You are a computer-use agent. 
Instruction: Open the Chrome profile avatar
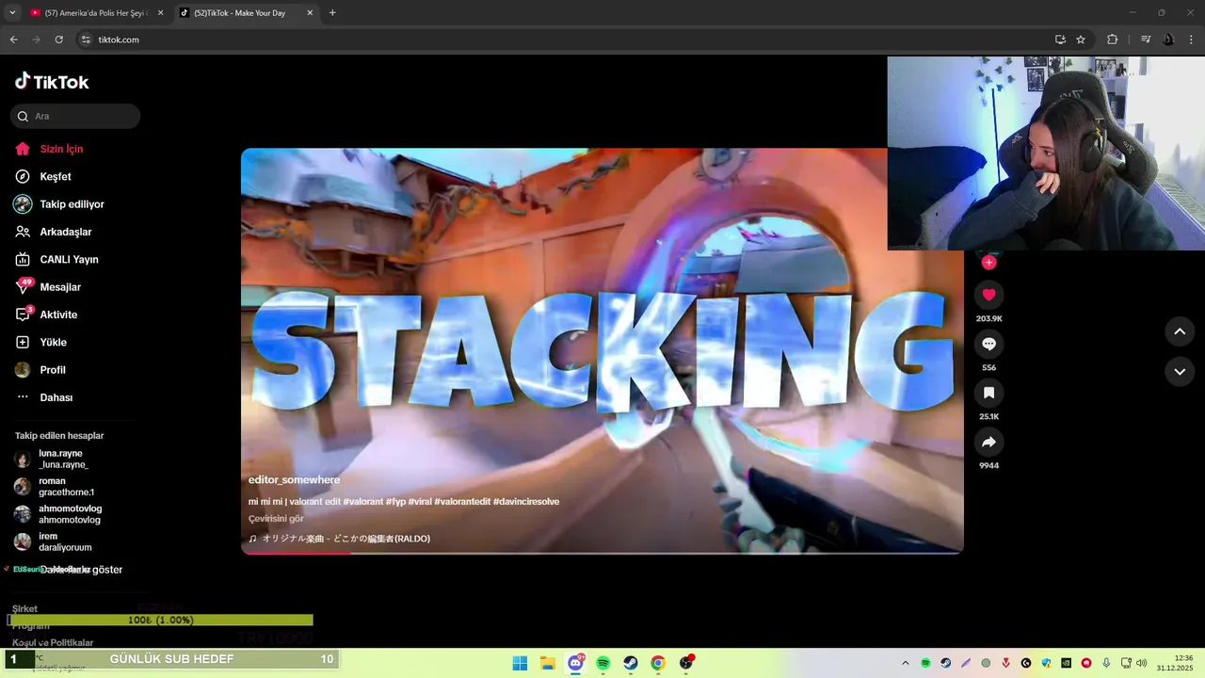1169,40
